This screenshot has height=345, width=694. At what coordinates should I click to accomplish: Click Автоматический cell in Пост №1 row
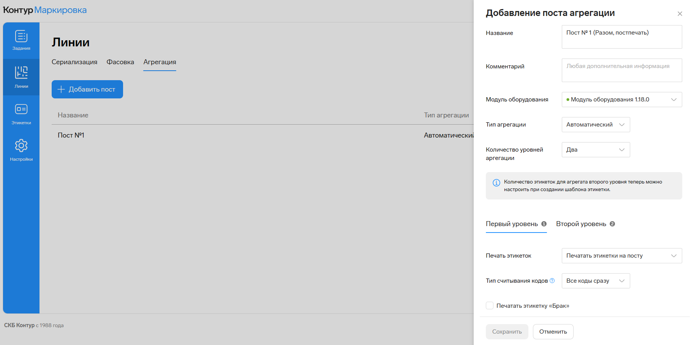click(449, 135)
